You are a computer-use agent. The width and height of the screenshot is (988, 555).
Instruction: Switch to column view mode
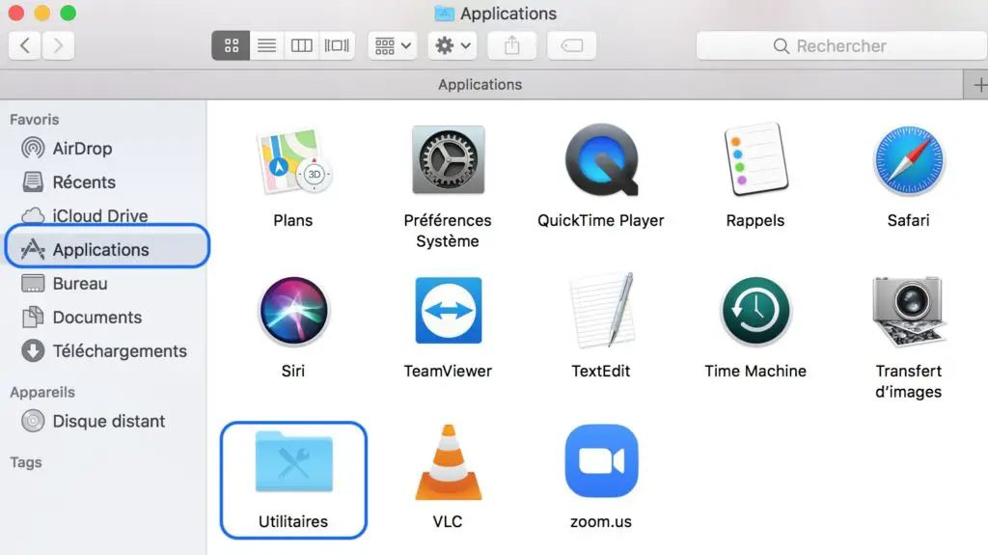[301, 45]
